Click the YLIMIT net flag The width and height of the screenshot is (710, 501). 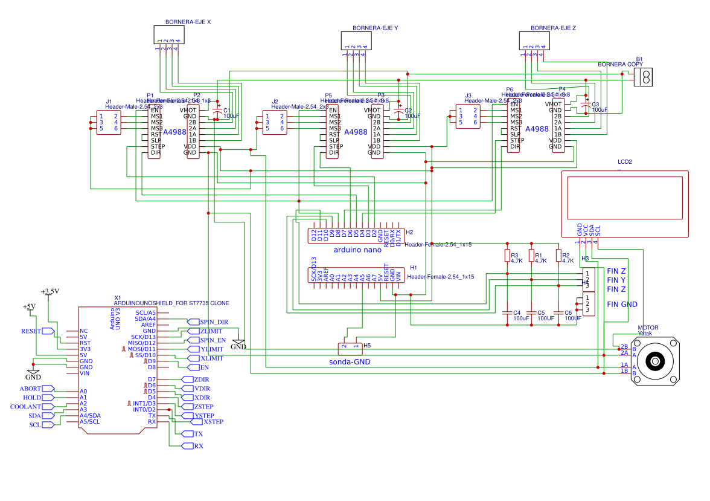(x=205, y=349)
